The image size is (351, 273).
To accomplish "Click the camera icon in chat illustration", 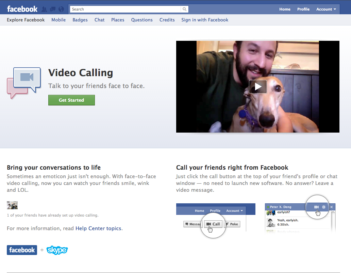I will point(316,207).
